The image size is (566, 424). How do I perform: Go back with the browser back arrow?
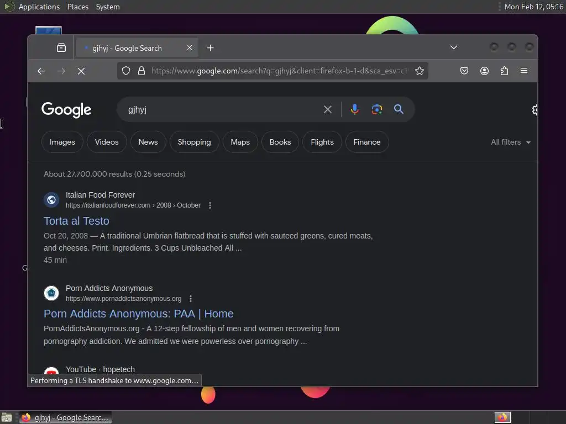[x=41, y=71]
